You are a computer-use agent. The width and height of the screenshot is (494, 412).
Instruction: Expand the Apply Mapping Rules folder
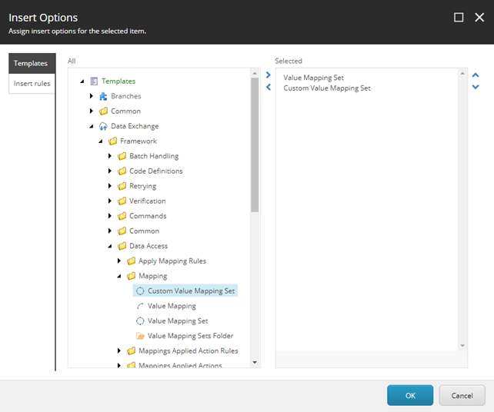click(119, 261)
